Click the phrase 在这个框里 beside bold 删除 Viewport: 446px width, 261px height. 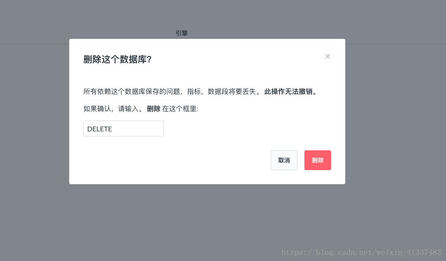pyautogui.click(x=179, y=109)
